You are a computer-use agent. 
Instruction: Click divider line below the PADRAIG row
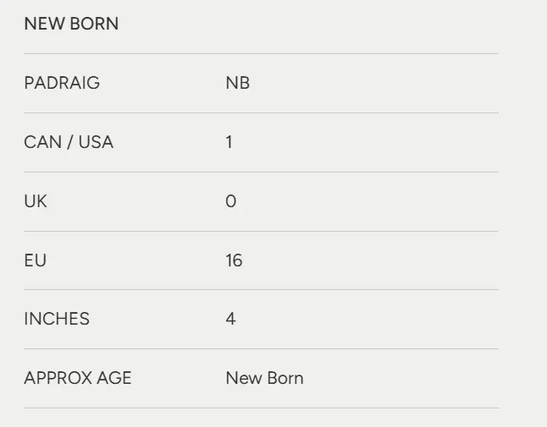(261, 112)
